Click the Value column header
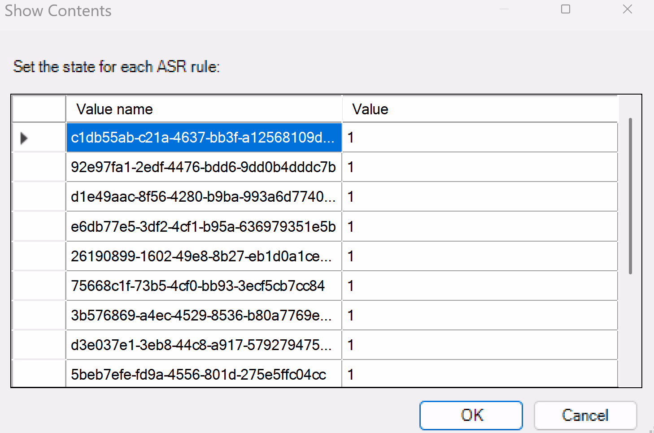Viewport: 654px width, 433px height. click(479, 109)
